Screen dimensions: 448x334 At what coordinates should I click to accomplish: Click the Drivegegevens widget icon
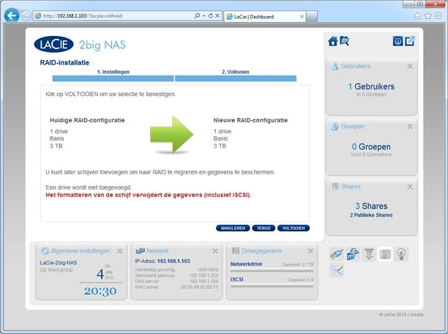click(236, 250)
